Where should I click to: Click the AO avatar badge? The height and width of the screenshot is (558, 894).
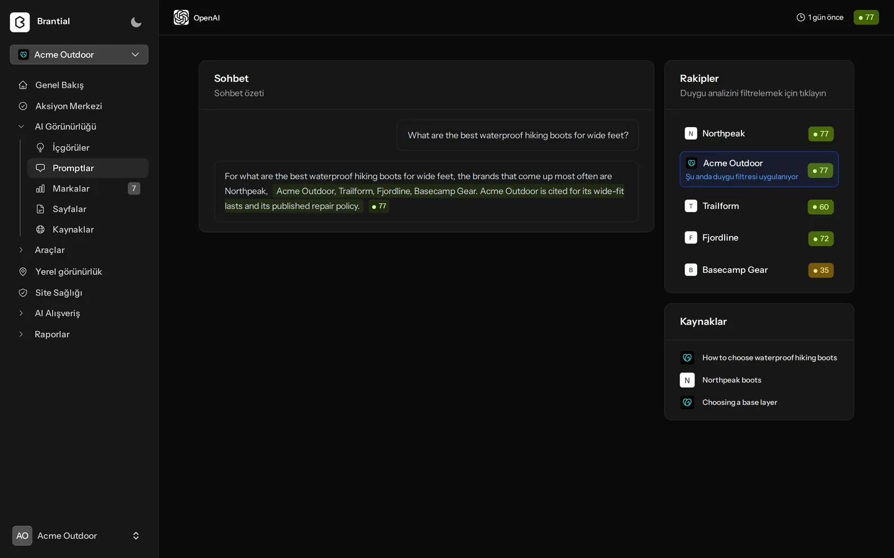click(22, 536)
